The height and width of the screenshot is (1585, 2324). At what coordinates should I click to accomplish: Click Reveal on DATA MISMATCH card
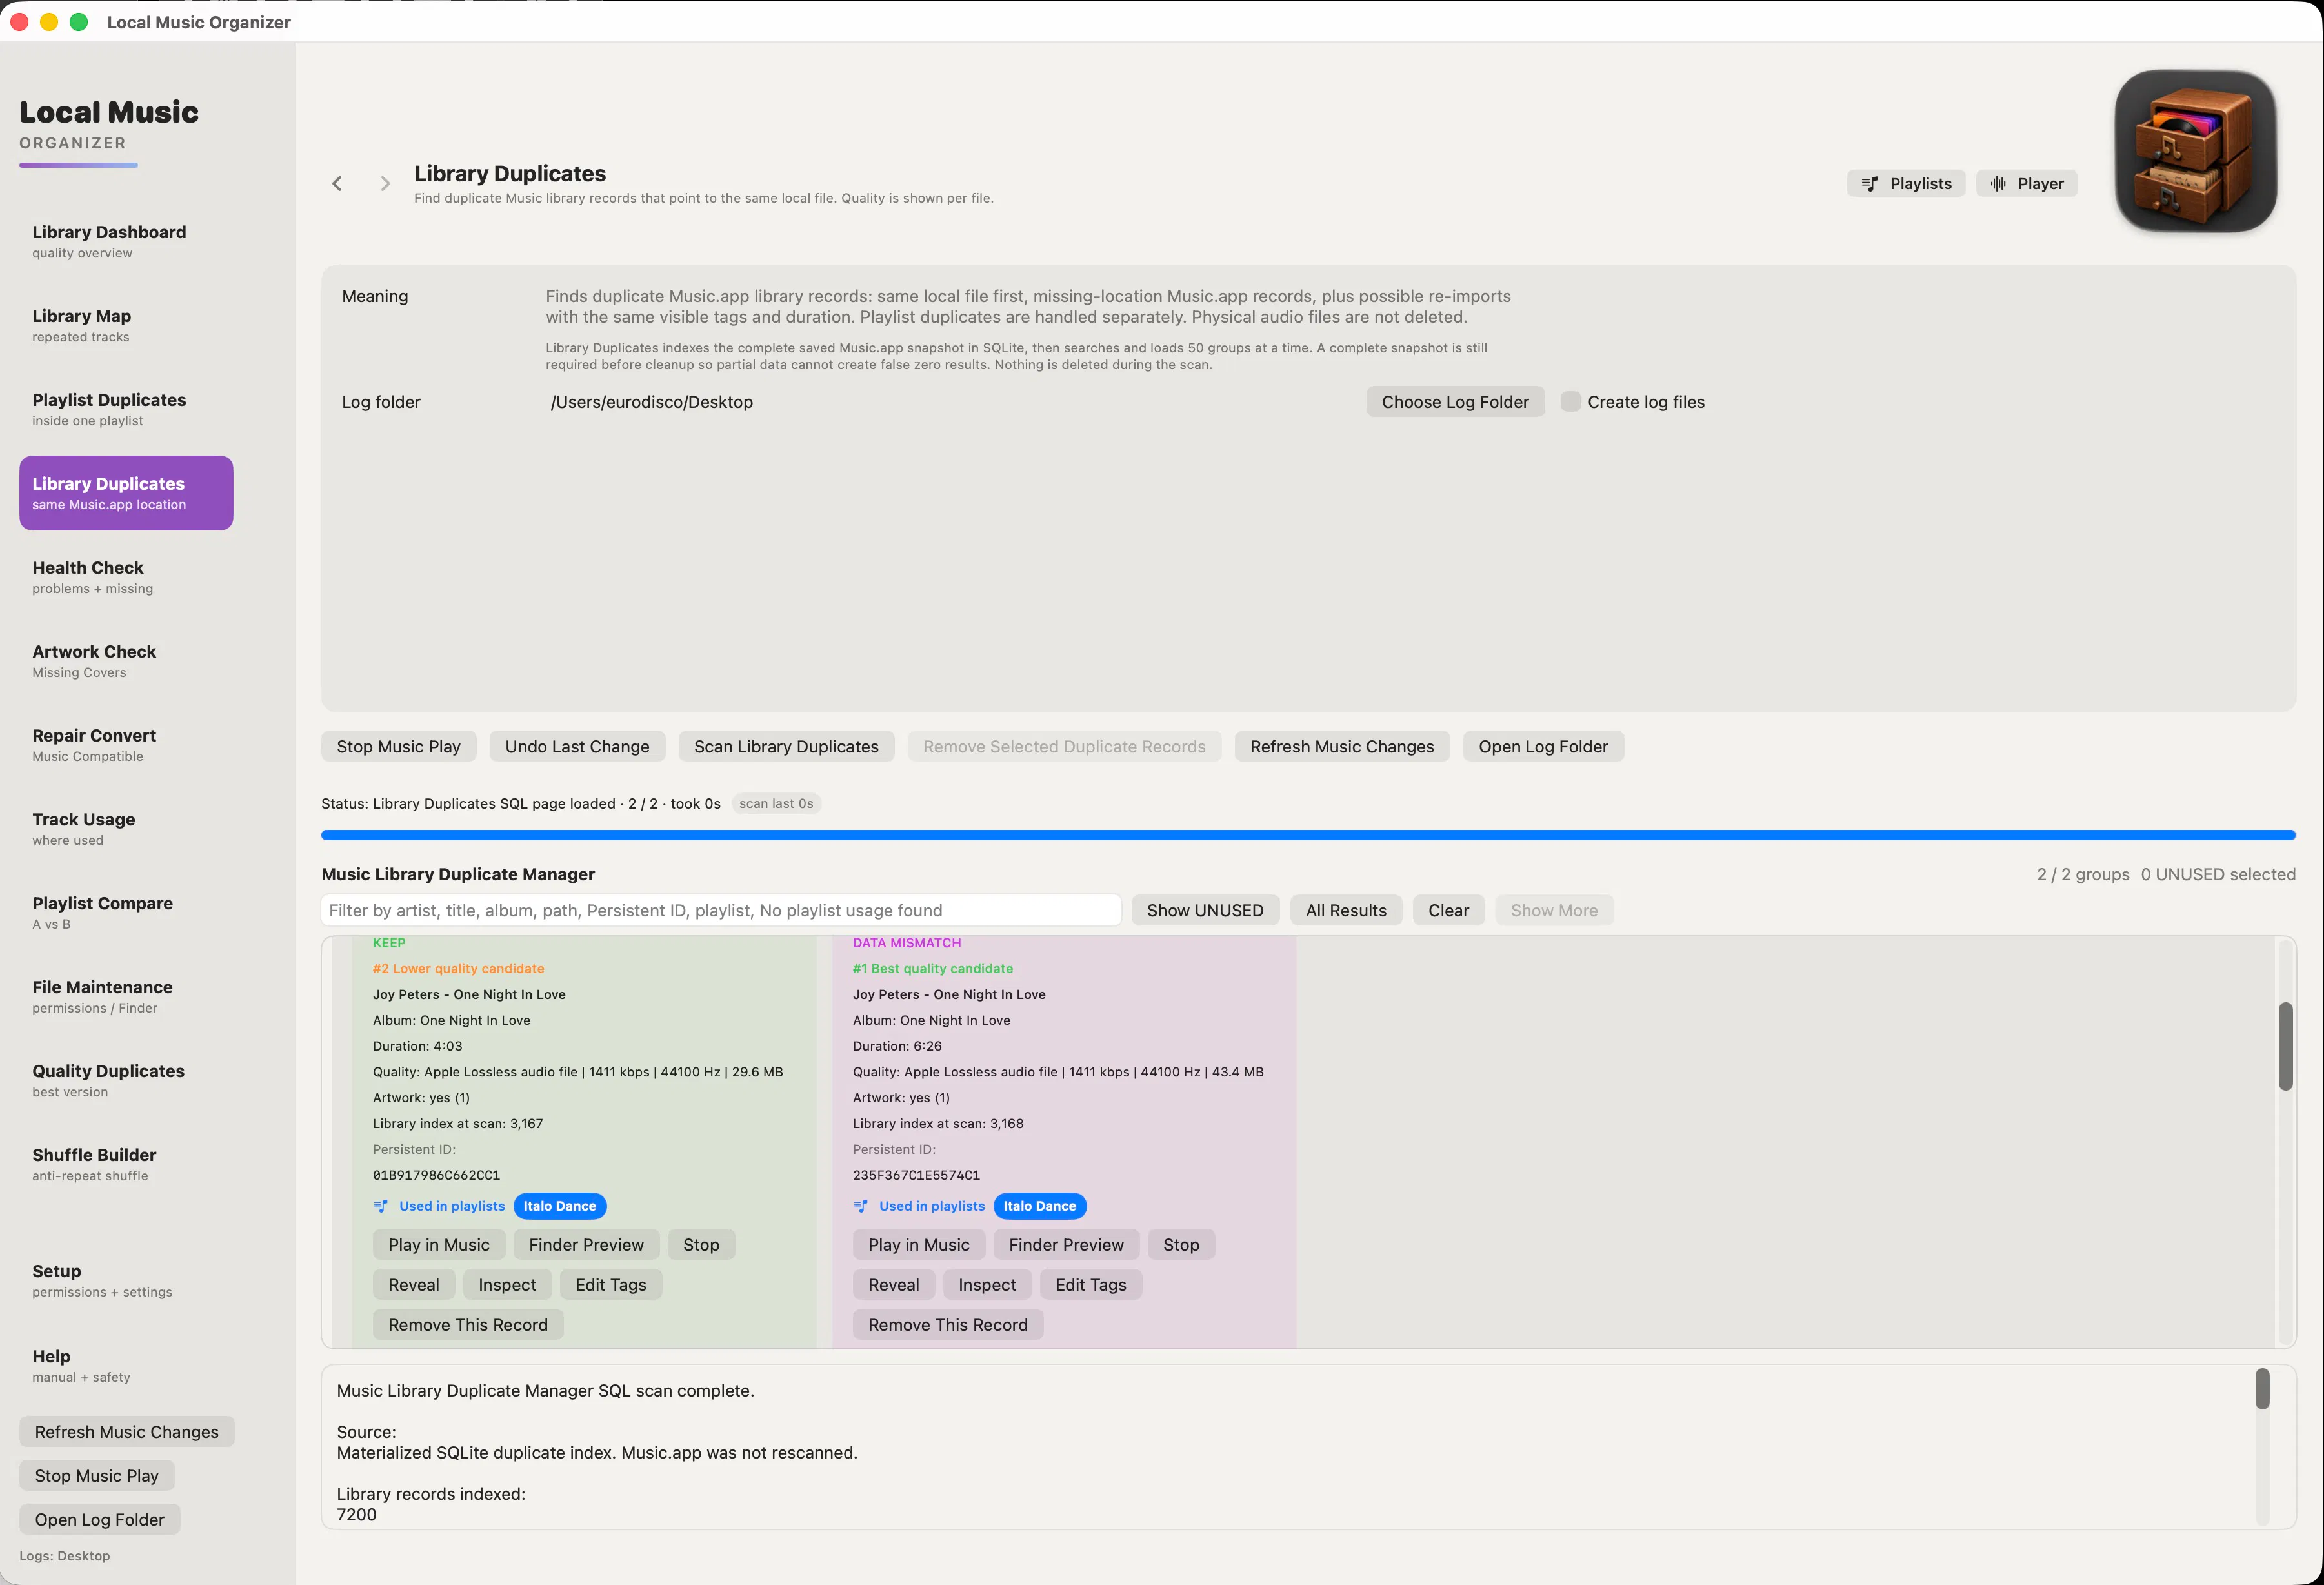click(x=894, y=1285)
